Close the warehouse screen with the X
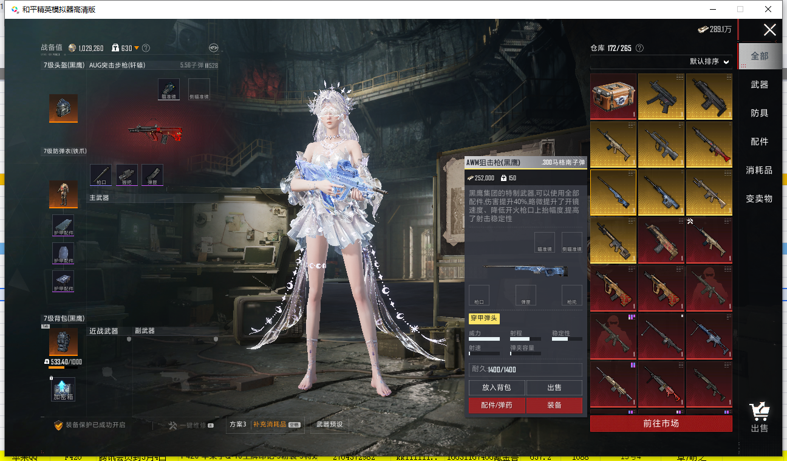The image size is (787, 461). click(x=770, y=30)
